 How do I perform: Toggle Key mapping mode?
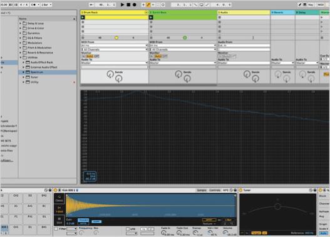point(311,4)
